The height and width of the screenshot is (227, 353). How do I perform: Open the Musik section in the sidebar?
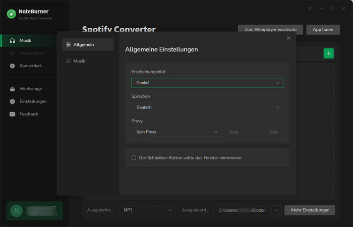point(28,40)
